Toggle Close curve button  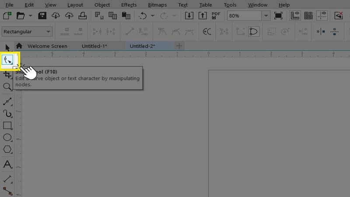tap(254, 32)
